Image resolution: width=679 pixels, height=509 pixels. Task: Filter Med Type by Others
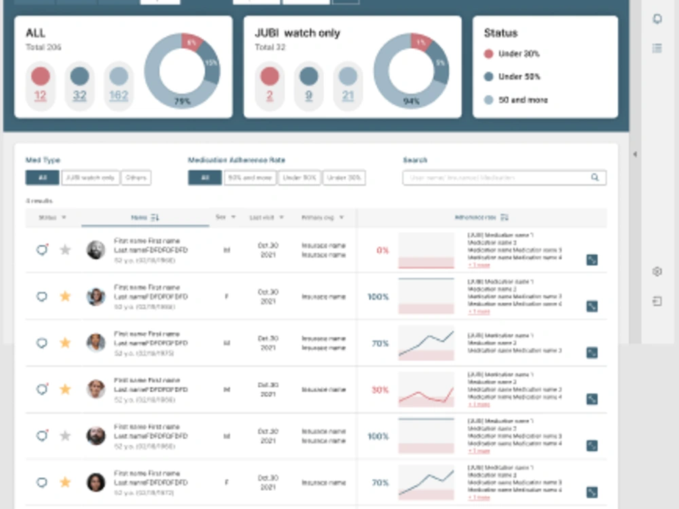136,178
